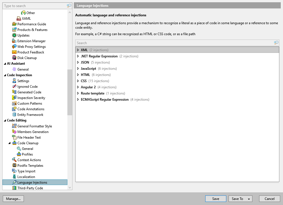283x205 pixels.
Task: Open the Updates settings icon
Action: tap(14, 35)
